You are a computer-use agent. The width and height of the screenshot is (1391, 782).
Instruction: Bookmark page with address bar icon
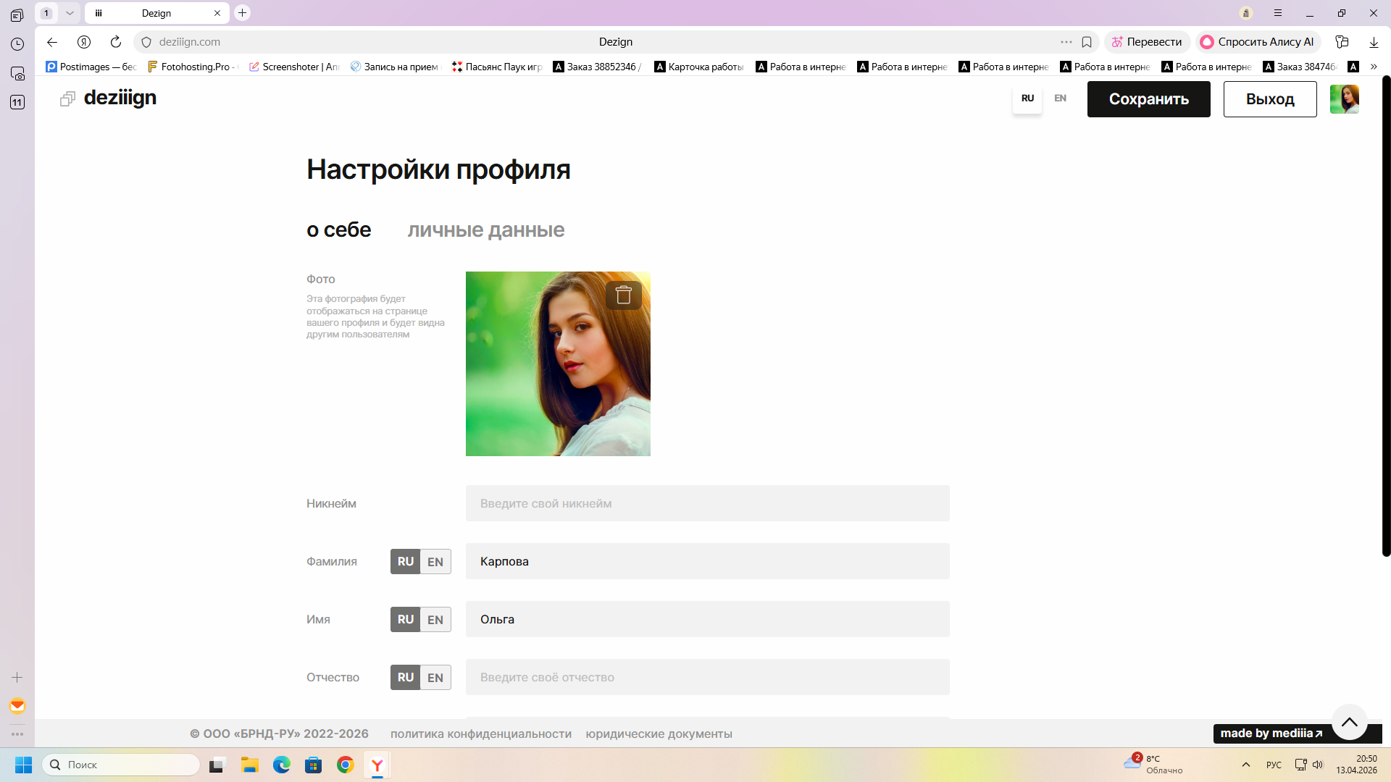(x=1087, y=42)
